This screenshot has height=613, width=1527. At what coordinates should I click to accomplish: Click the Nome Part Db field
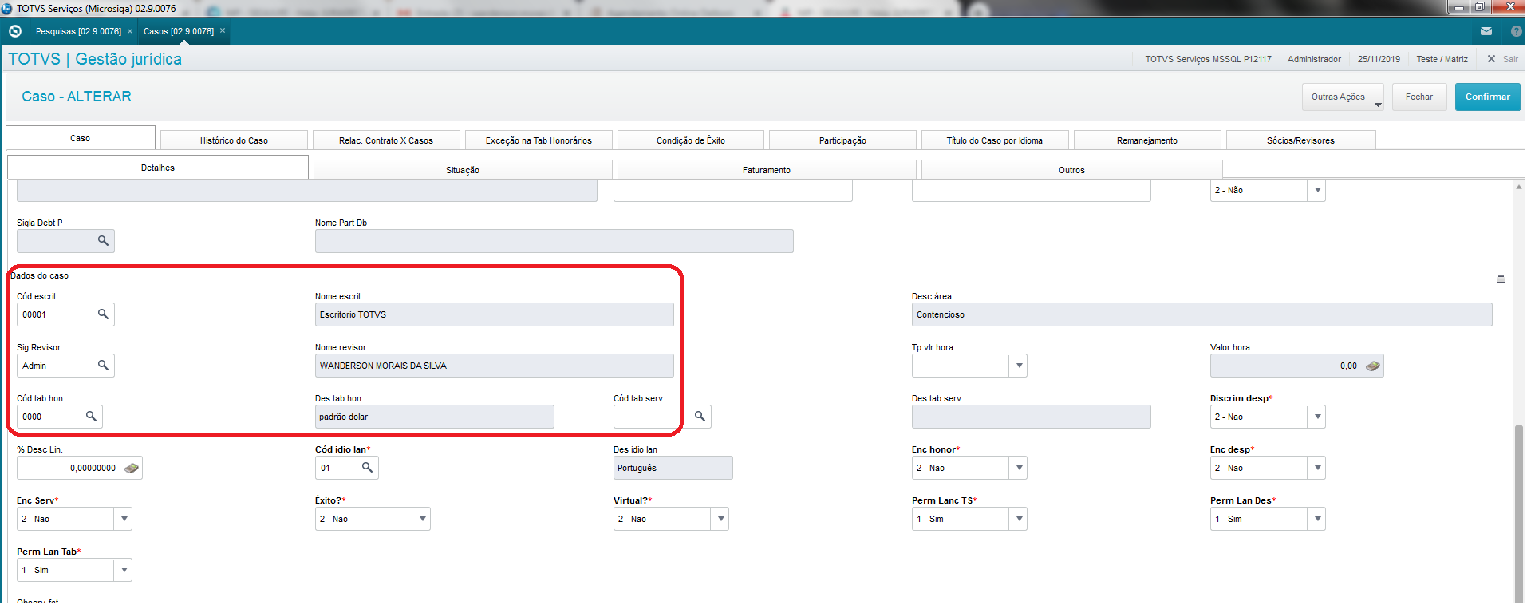[x=554, y=241]
